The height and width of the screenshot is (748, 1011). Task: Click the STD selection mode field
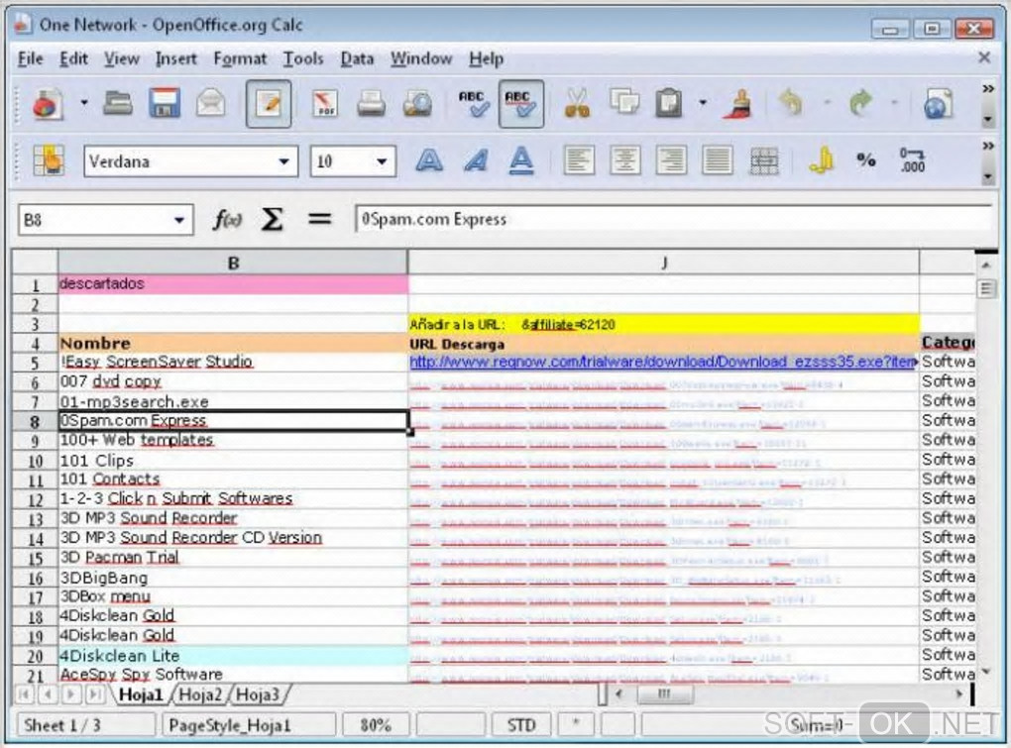[521, 725]
